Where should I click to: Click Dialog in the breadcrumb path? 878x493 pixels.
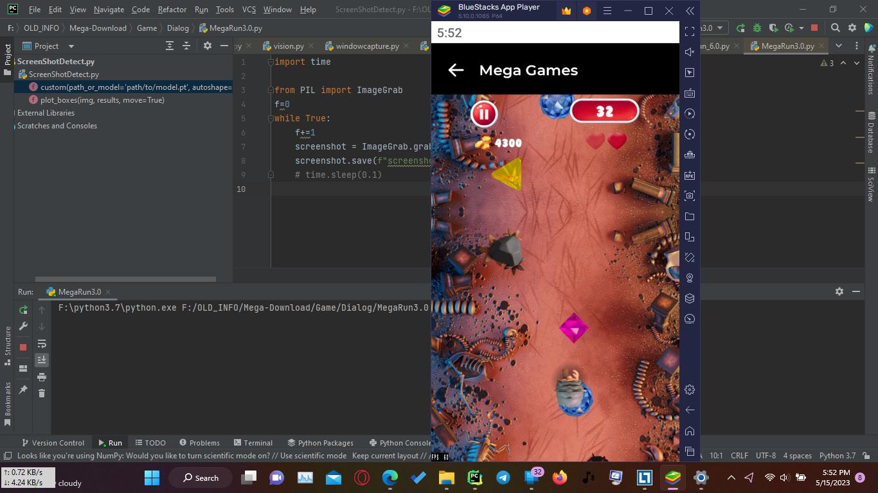pyautogui.click(x=178, y=28)
